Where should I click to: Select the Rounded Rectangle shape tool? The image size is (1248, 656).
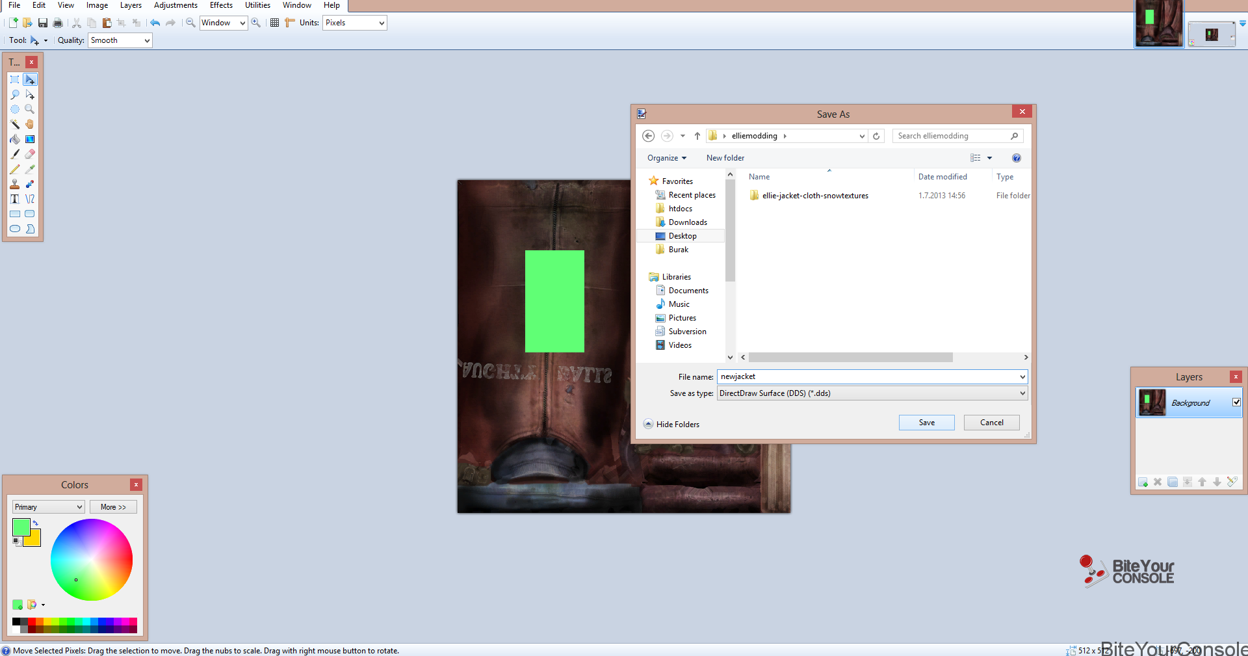[x=30, y=214]
